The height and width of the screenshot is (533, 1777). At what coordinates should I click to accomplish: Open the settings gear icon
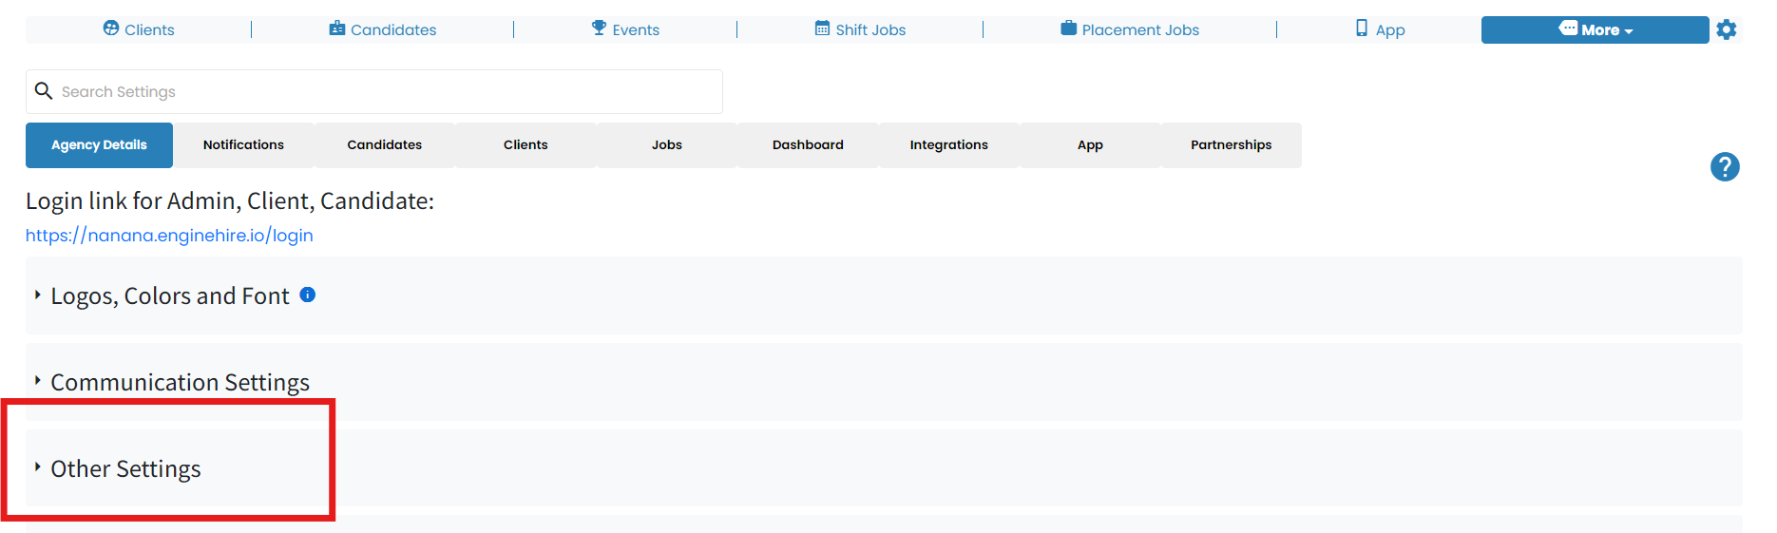1727,29
